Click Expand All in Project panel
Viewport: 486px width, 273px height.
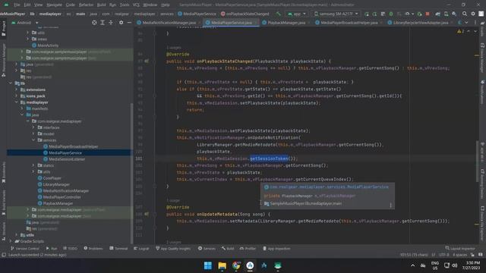pyautogui.click(x=103, y=23)
